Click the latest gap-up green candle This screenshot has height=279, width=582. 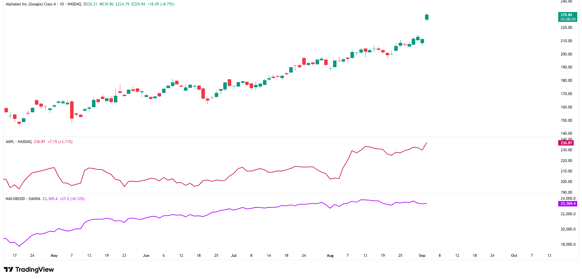(x=427, y=17)
